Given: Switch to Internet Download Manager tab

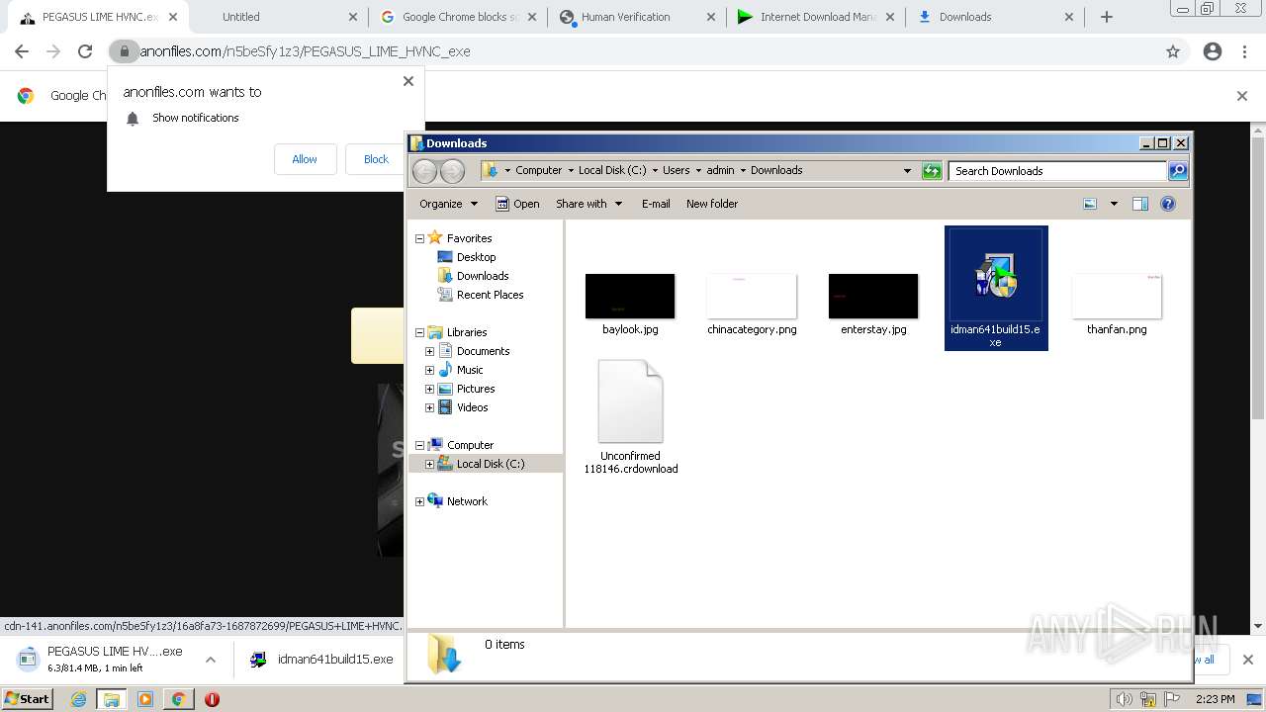Looking at the screenshot, I should [x=818, y=17].
